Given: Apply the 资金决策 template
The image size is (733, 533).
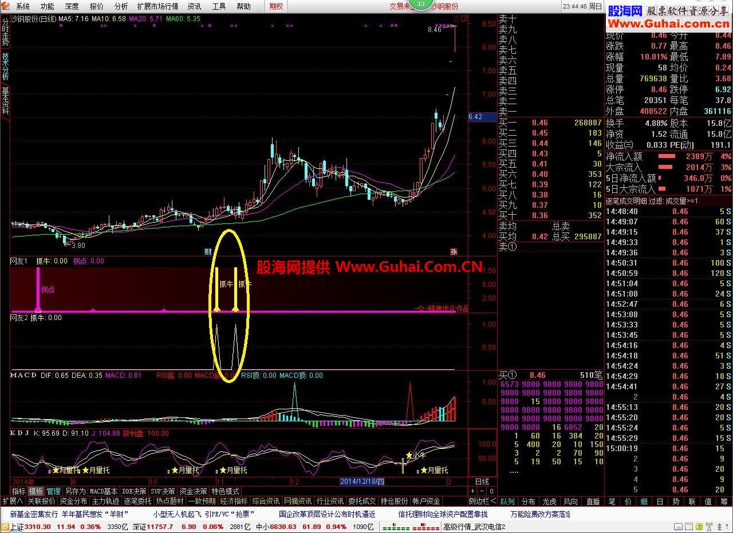Looking at the screenshot, I should pyautogui.click(x=193, y=491).
